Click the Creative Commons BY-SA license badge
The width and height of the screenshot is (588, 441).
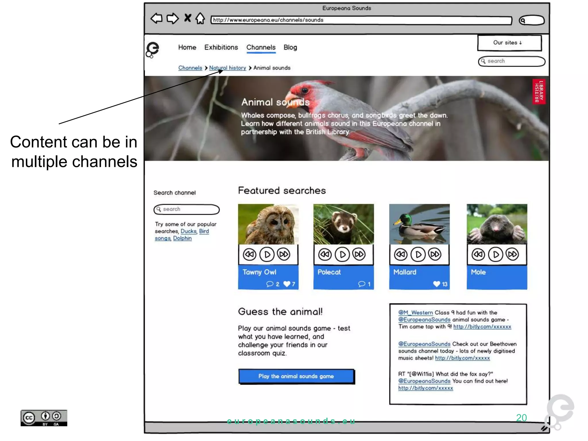[44, 418]
